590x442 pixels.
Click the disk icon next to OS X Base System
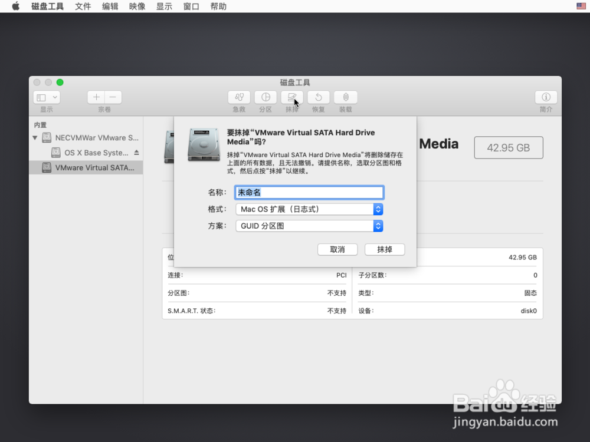55,153
